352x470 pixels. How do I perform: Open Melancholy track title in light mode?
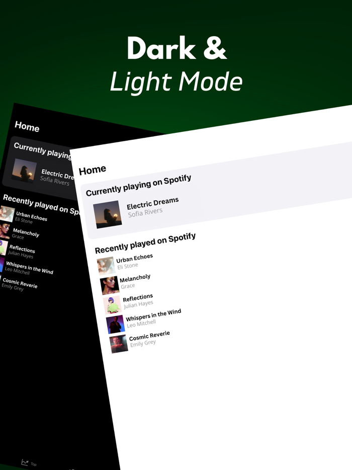tap(135, 278)
